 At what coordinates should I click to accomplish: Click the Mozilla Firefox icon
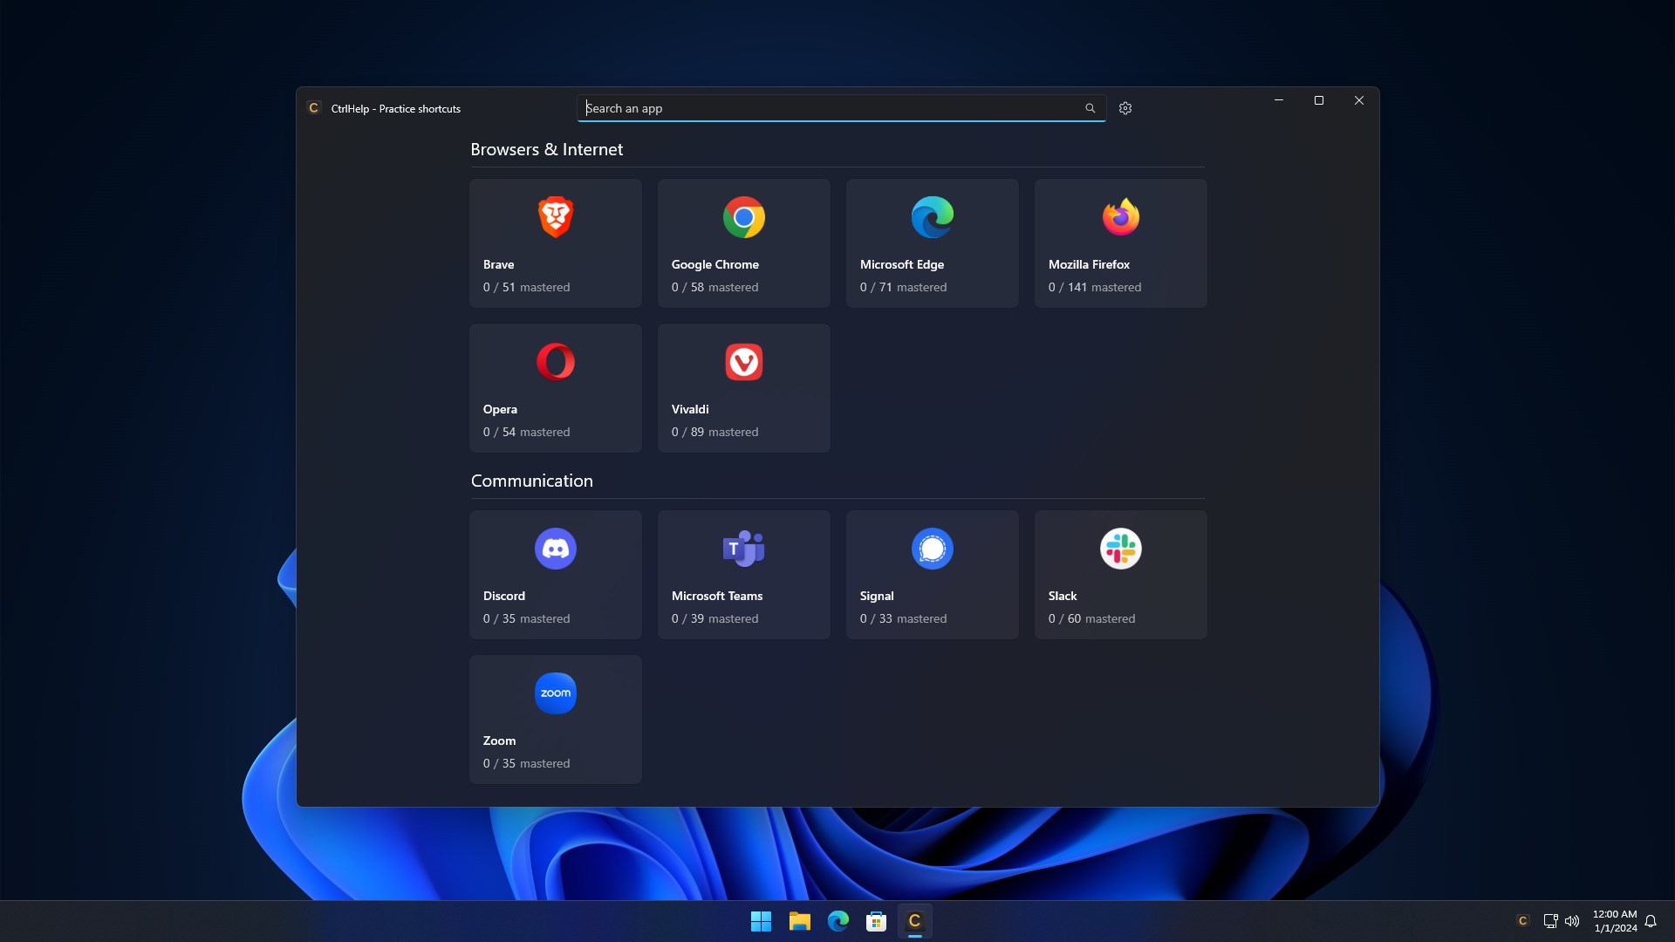[x=1120, y=217]
